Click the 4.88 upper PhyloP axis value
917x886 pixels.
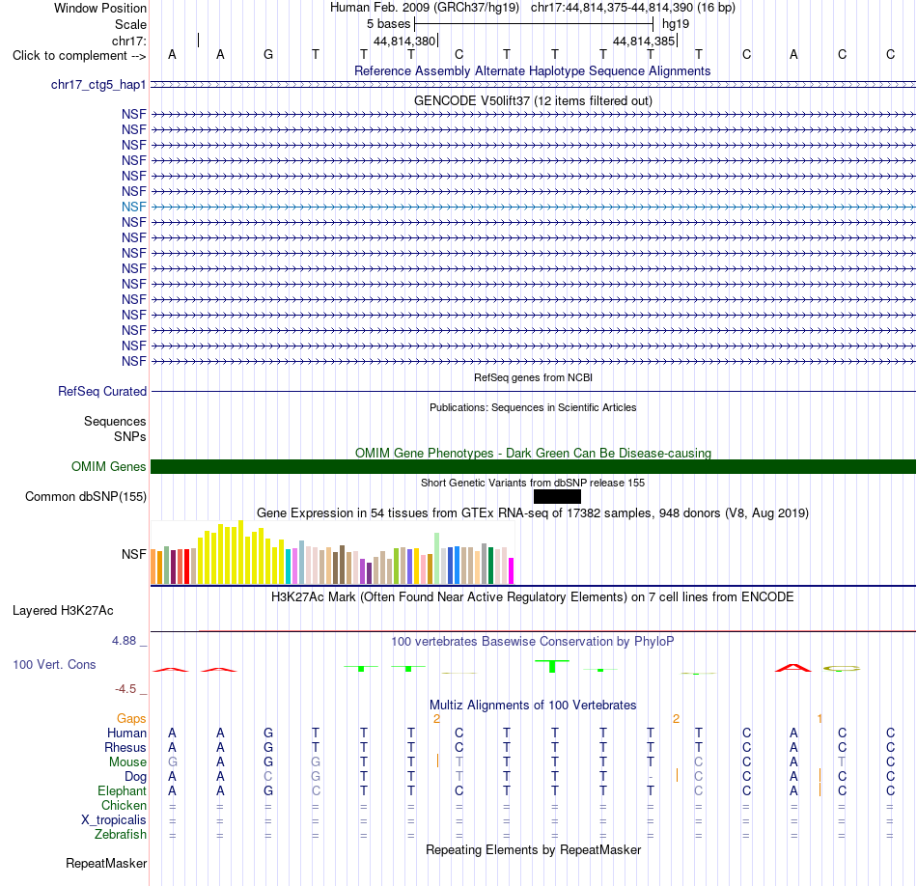coord(124,641)
